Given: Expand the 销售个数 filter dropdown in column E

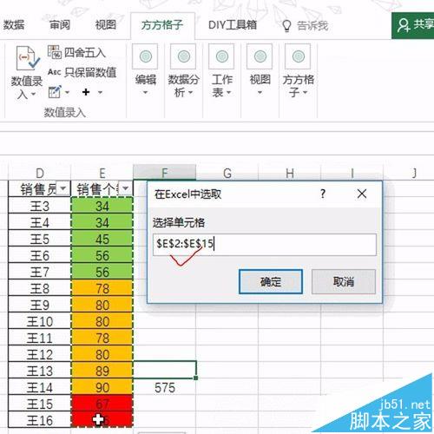Looking at the screenshot, I should coord(126,188).
